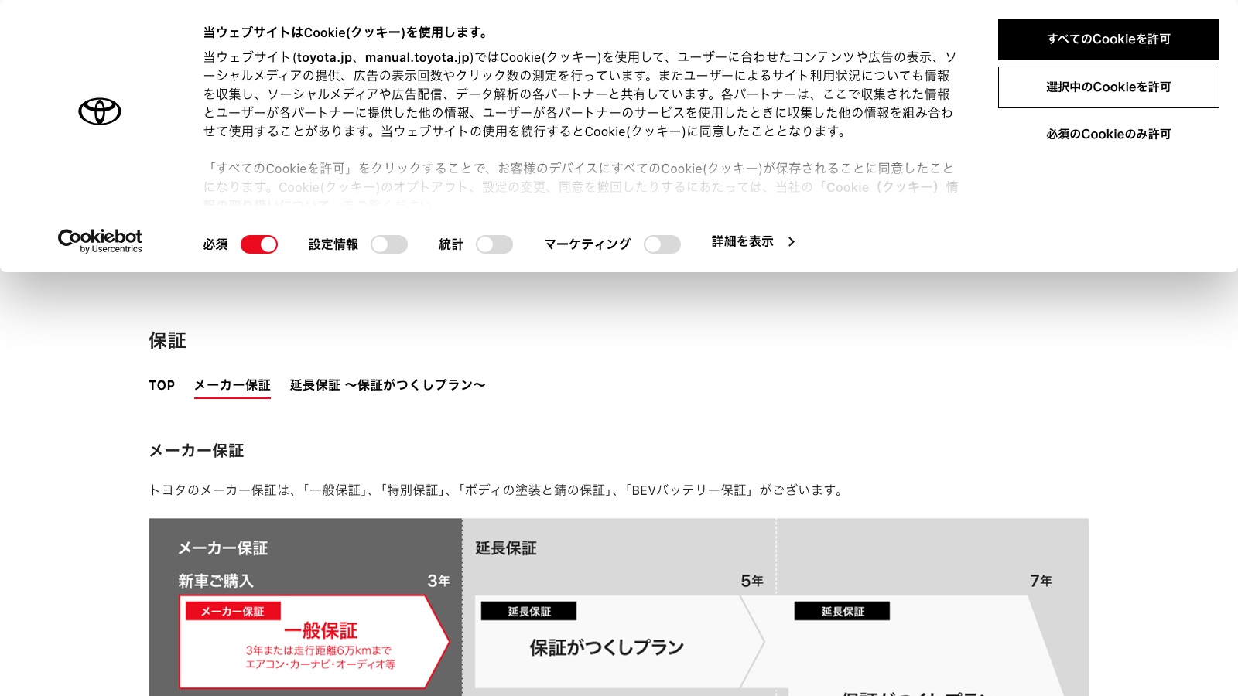The height and width of the screenshot is (696, 1238).
Task: Accept all with すべてのCookieを許可
Action: click(1108, 39)
